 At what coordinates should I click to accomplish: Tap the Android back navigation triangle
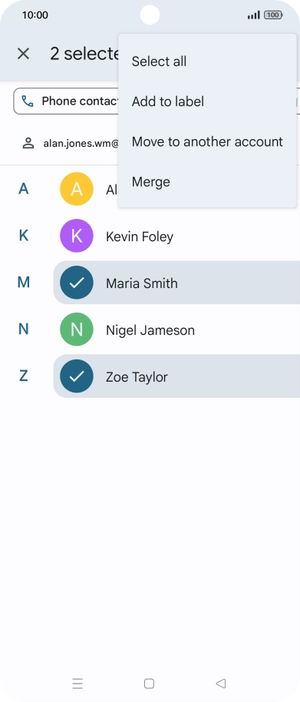point(220,684)
